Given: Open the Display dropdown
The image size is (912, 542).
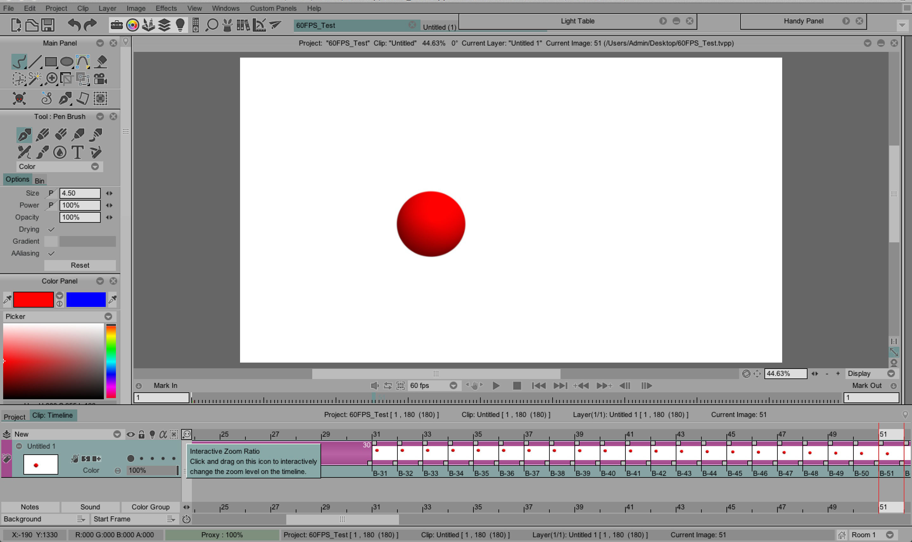Looking at the screenshot, I should click(x=871, y=374).
